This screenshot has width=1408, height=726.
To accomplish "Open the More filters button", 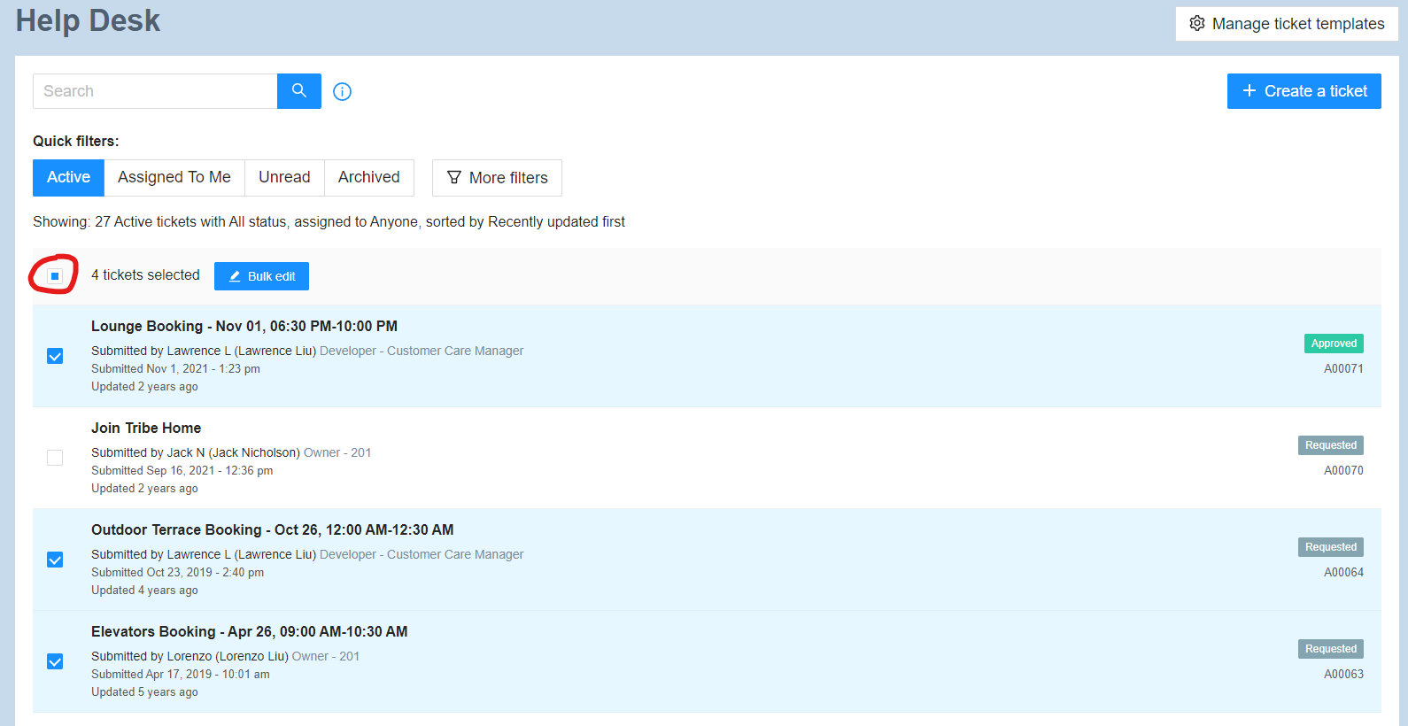I will tap(497, 178).
